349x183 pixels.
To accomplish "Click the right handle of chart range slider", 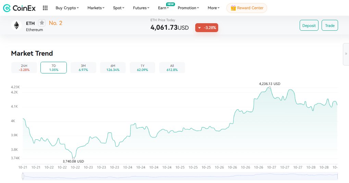I will 338,176.
